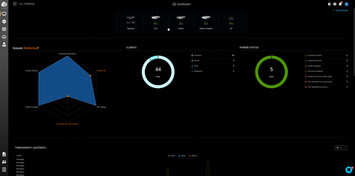
Task: Open the user profile avatar menu
Action: click(x=346, y=4)
